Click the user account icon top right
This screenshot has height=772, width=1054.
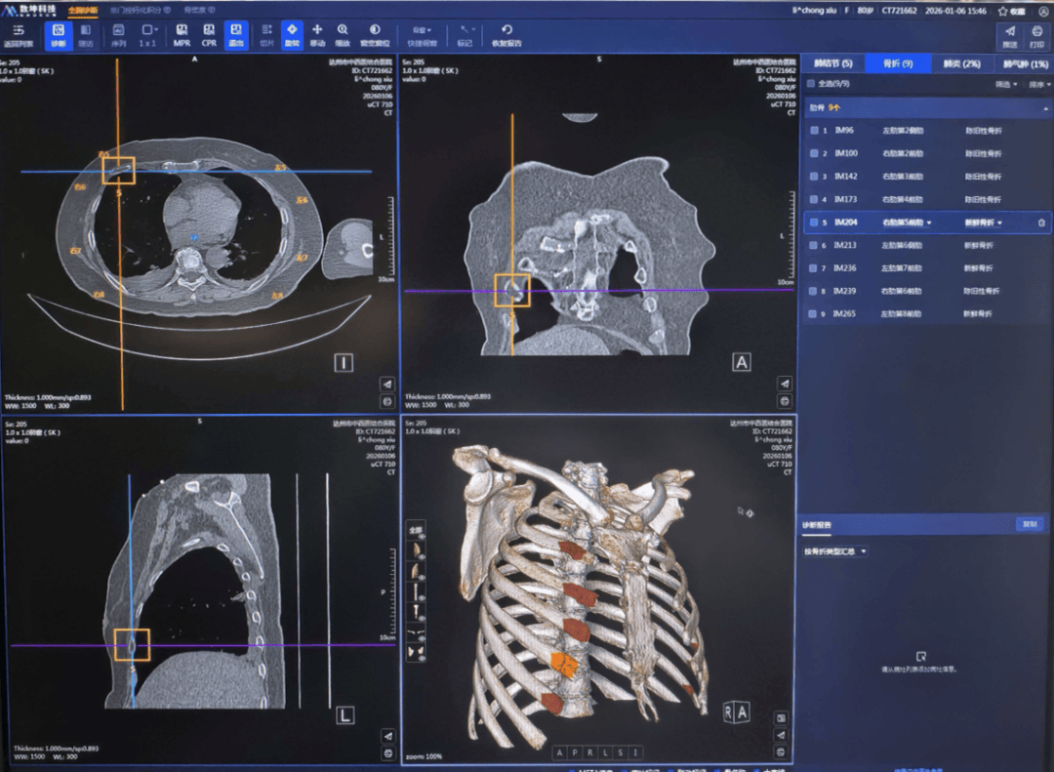(1042, 11)
